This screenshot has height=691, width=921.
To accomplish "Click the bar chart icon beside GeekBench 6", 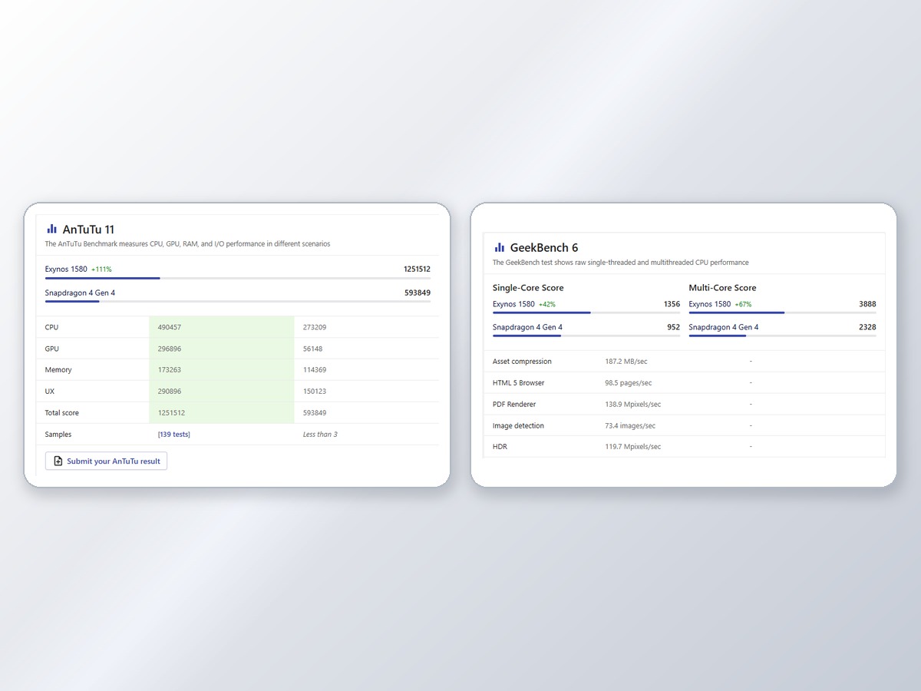I will coord(500,247).
